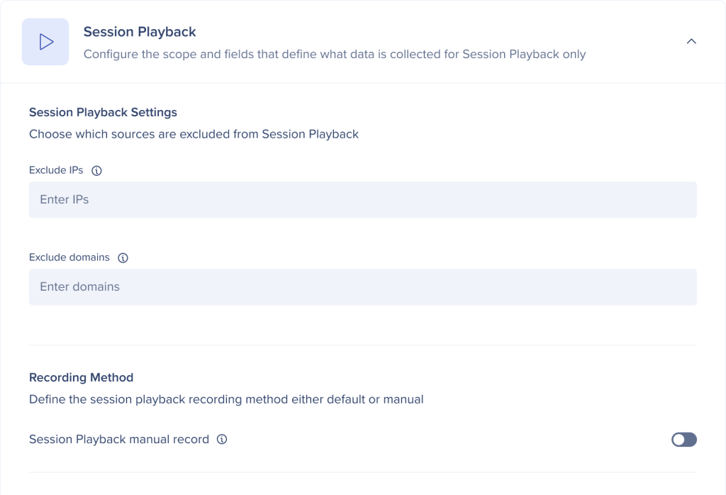Click the Session Playback play icon

45,42
